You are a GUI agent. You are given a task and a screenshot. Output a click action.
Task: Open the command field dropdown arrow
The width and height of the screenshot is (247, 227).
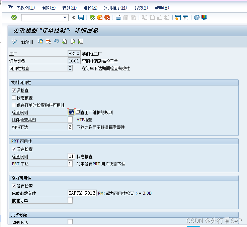65,17
